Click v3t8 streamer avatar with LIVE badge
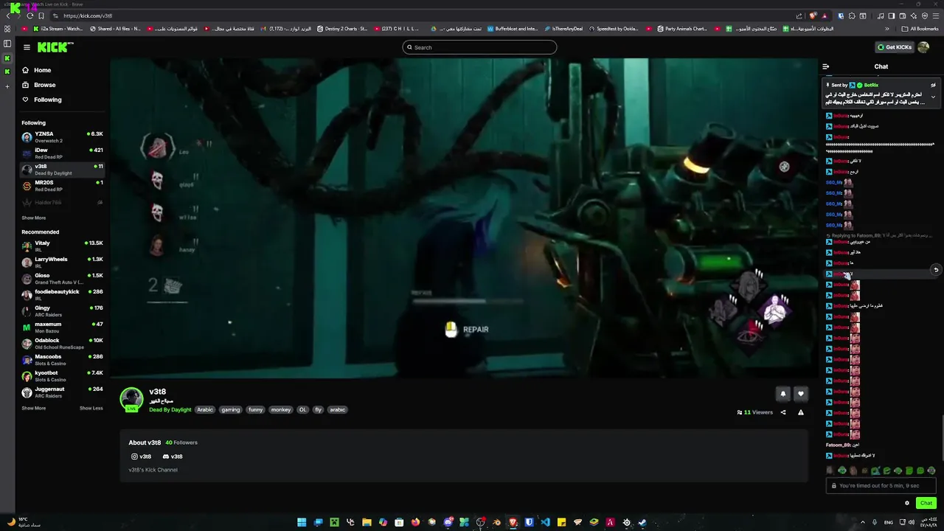 point(132,399)
